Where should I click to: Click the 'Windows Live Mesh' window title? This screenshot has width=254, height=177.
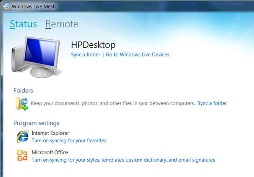tap(34, 6)
